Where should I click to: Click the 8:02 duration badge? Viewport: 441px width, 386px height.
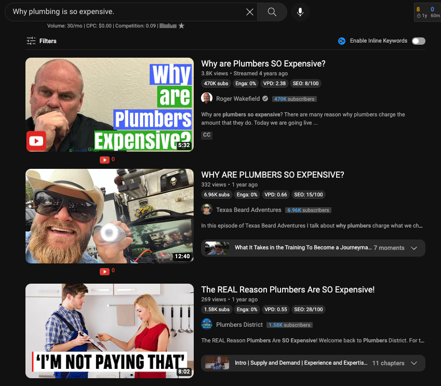point(184,371)
